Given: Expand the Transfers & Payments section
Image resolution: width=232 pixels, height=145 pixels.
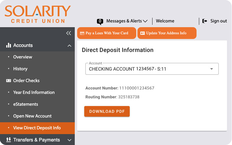Looking at the screenshot, I should click(x=69, y=140).
